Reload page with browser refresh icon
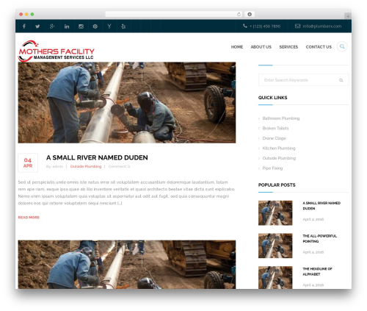This screenshot has height=311, width=367. [239, 14]
